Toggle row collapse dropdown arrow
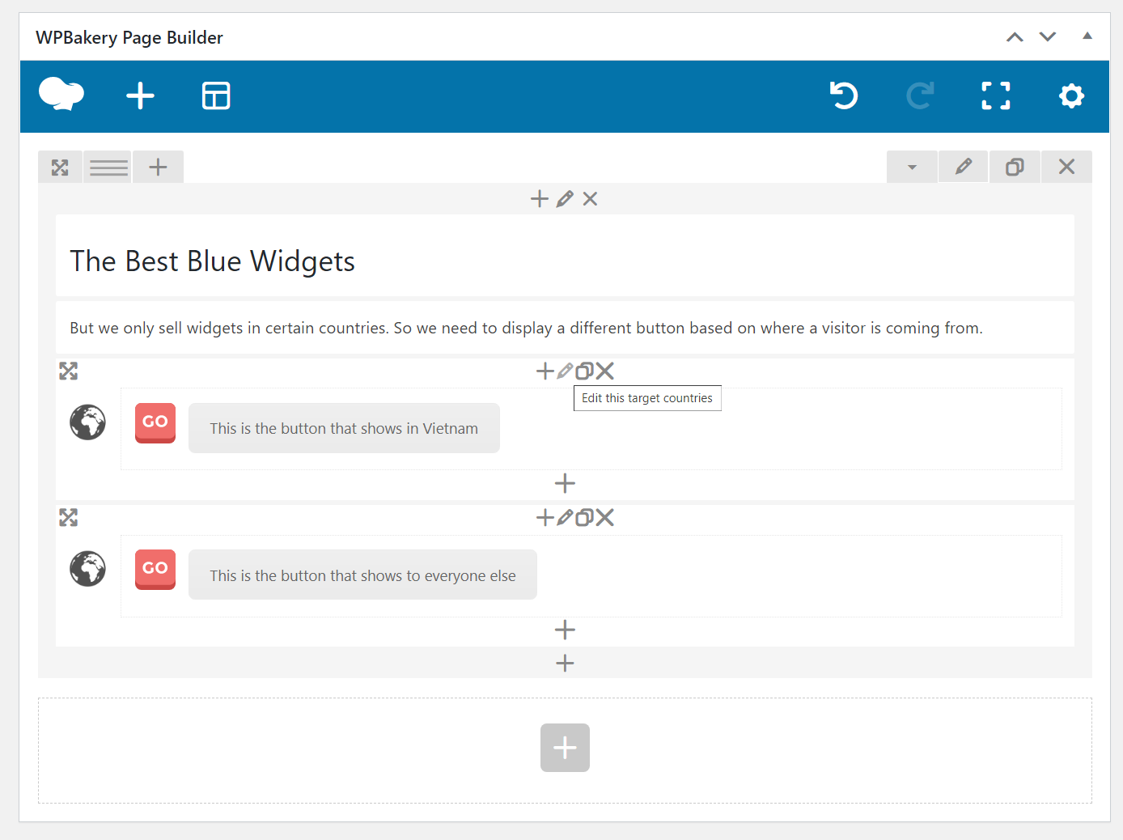The image size is (1123, 840). [x=912, y=167]
